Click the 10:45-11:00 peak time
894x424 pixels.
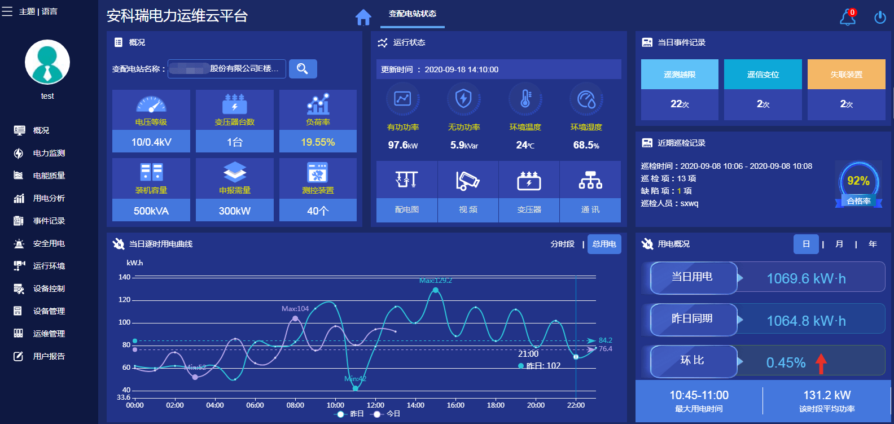(699, 395)
